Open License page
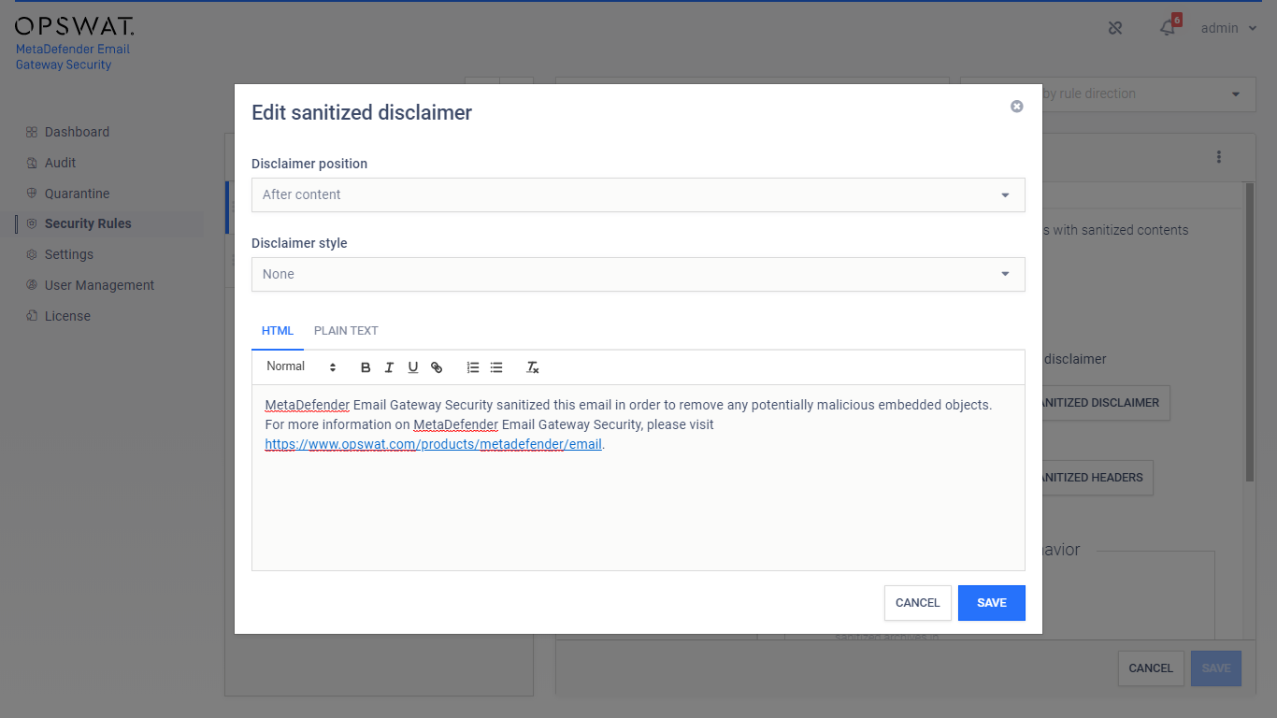Screen dimensions: 1277x718 point(67,316)
